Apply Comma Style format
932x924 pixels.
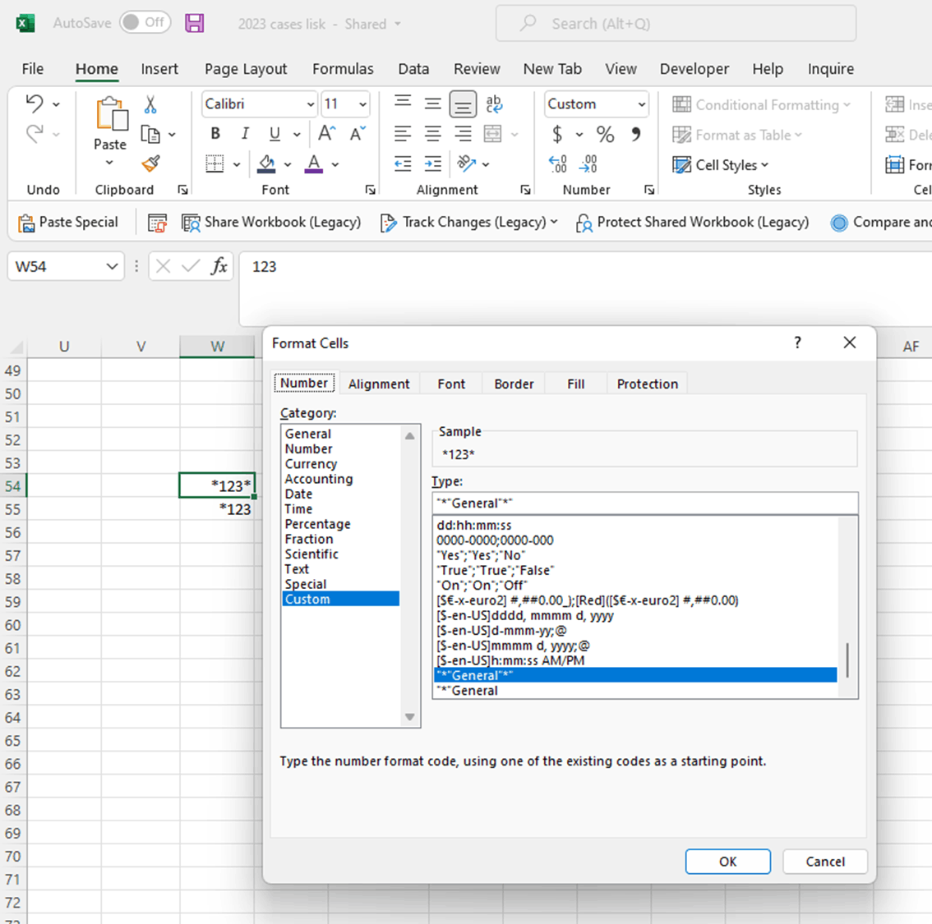636,134
